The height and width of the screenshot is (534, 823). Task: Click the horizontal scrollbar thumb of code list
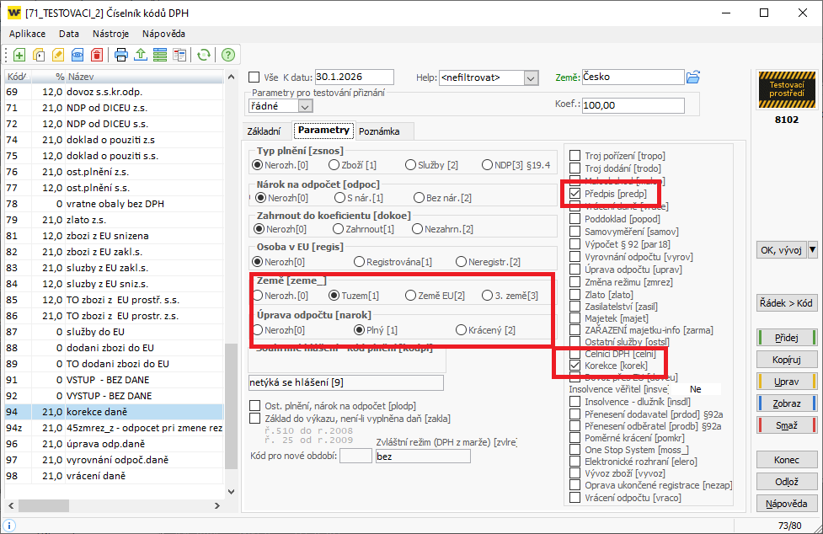point(44,505)
